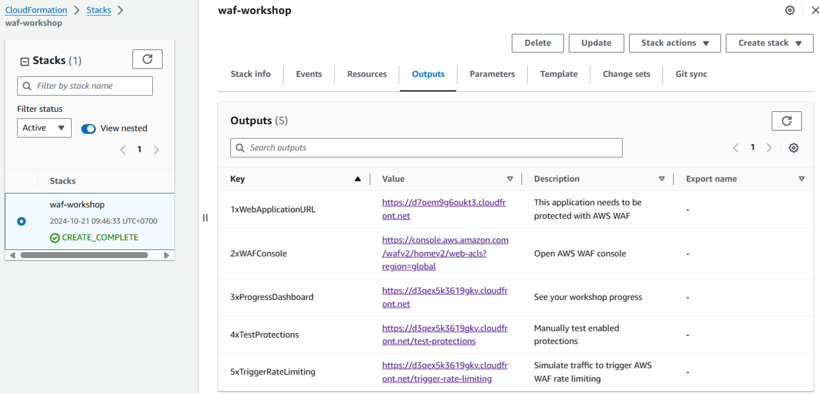Screen dimensions: 819x394
Task: Go to next page of outputs
Action: pos(769,148)
